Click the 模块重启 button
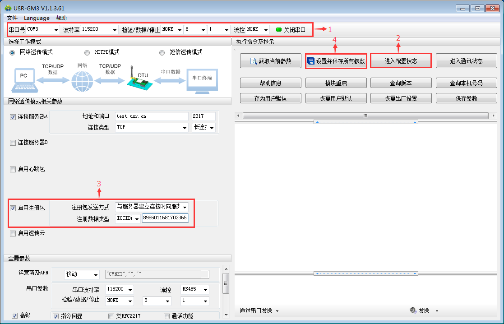Viewport: 504px width, 324px height. pos(336,83)
